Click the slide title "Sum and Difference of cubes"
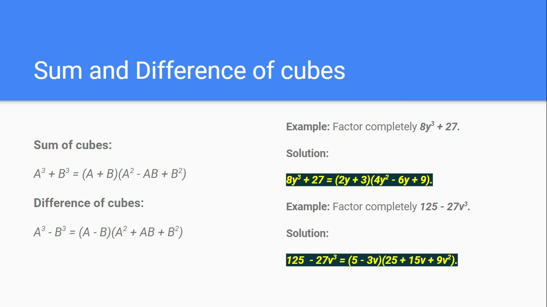Viewport: 547px width, 307px height. pyautogui.click(x=189, y=70)
